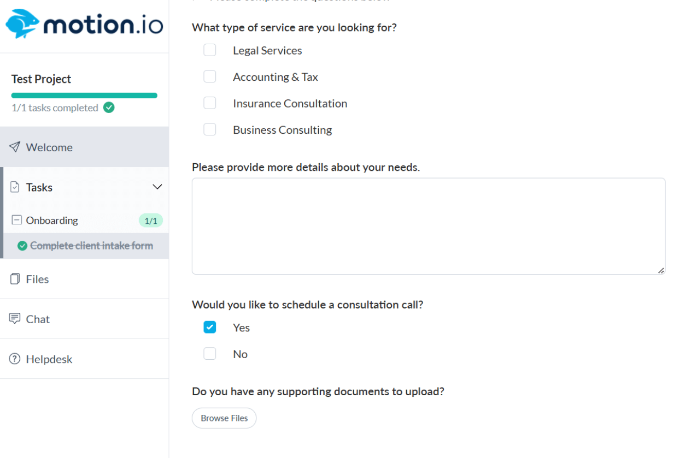Screen dimensions: 697x458
Task: Click the Files pages icon
Action: click(15, 279)
